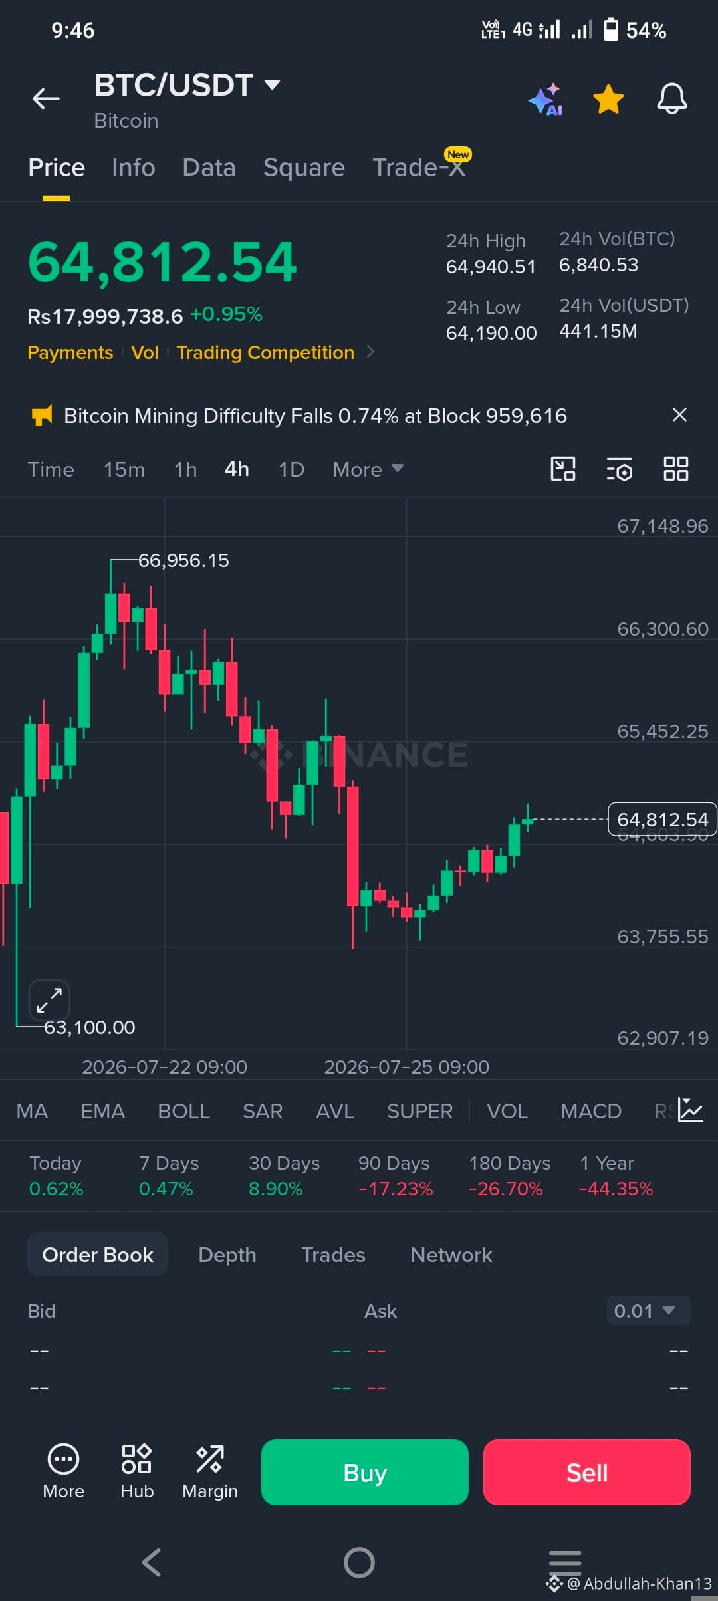Open the Hub icon
This screenshot has width=718, height=1601.
[x=137, y=1471]
